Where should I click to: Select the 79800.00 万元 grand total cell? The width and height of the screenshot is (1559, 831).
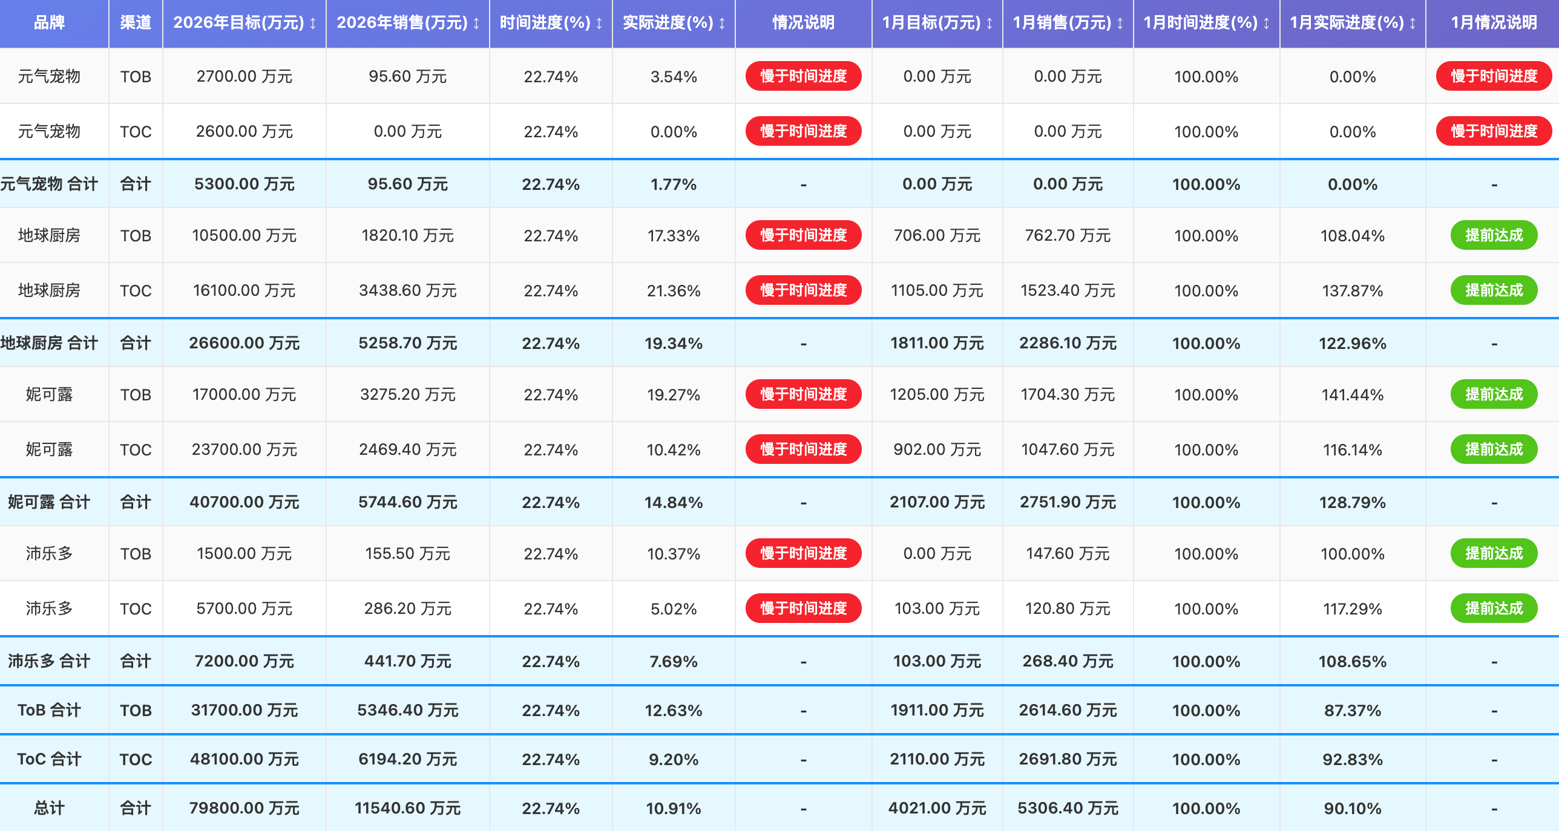[245, 808]
